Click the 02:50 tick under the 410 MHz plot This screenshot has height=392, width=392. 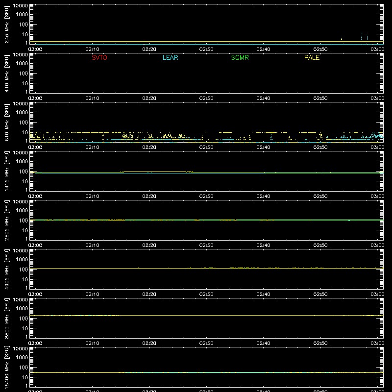pyautogui.click(x=320, y=98)
